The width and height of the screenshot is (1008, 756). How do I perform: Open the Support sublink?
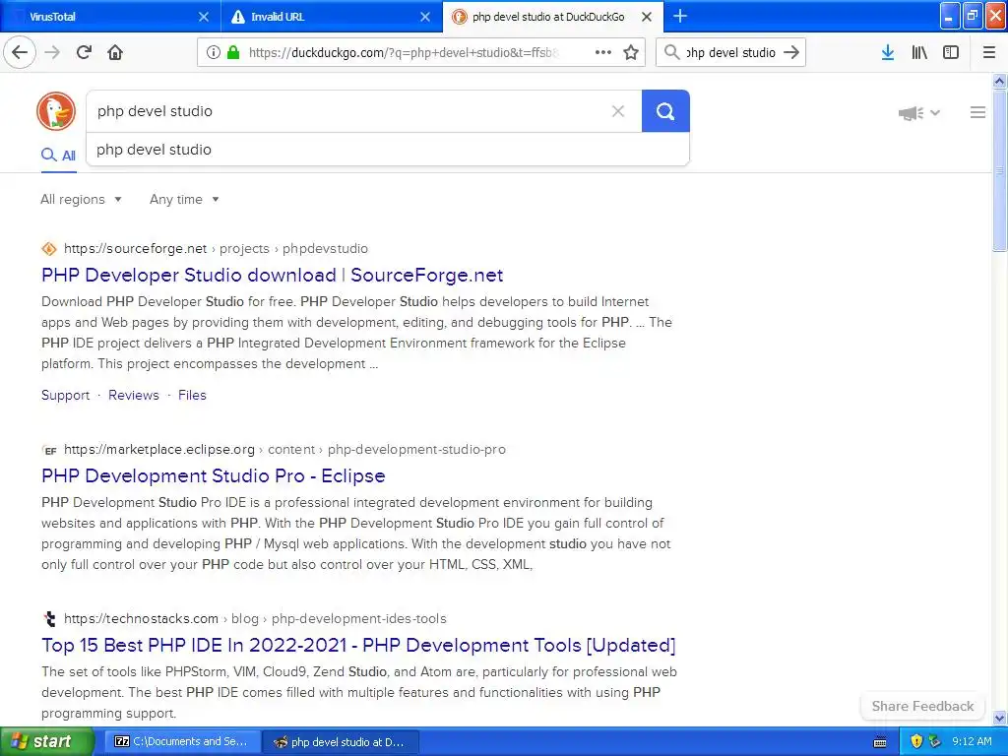66,396
